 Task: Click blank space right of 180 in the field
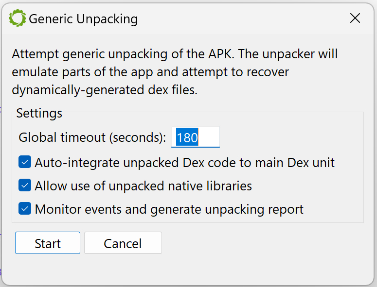click(209, 137)
